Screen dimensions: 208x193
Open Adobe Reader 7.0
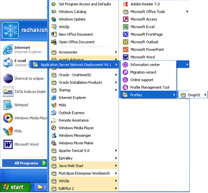click(x=155, y=4)
